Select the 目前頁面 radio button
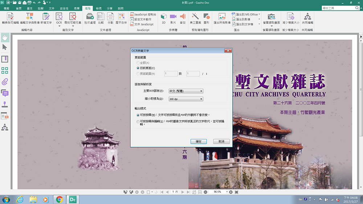Image resolution: width=363 pixels, height=204 pixels. (138, 68)
